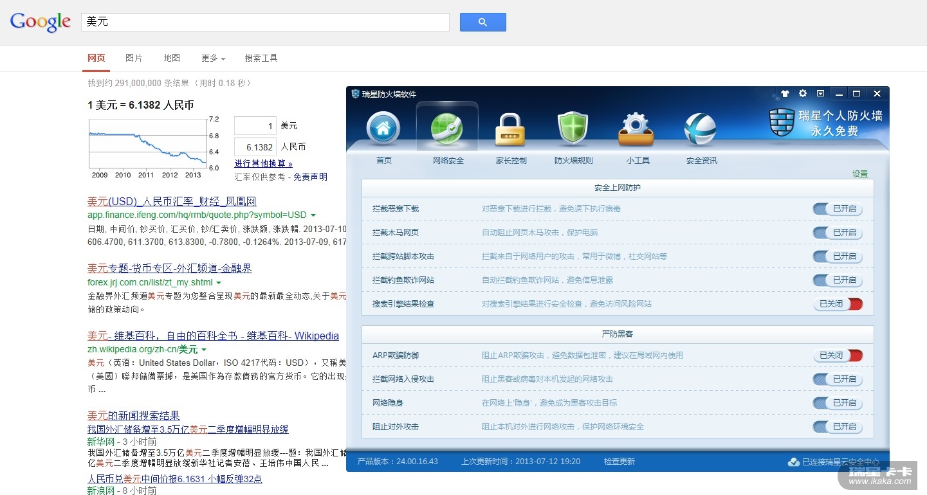Click the blue Google search button
This screenshot has width=927, height=495.
click(482, 22)
